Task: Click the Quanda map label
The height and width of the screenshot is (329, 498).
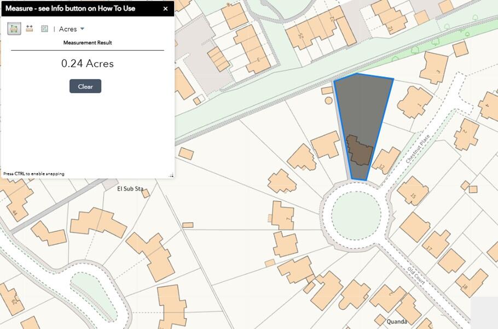Action: click(x=397, y=321)
